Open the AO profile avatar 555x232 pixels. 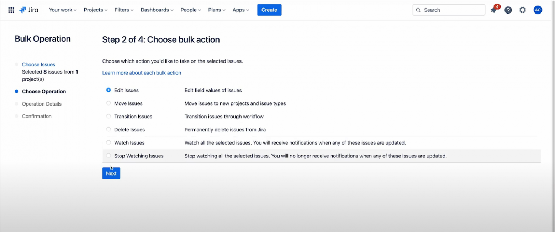point(538,10)
